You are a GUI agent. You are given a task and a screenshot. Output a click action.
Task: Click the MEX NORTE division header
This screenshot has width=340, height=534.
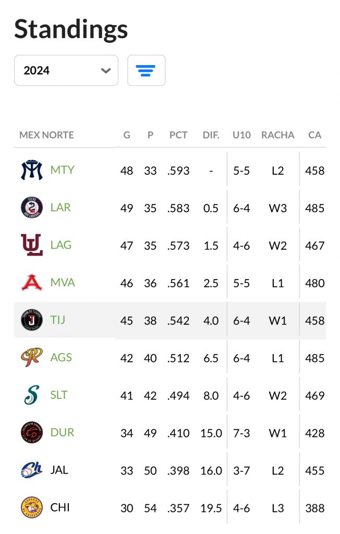46,135
